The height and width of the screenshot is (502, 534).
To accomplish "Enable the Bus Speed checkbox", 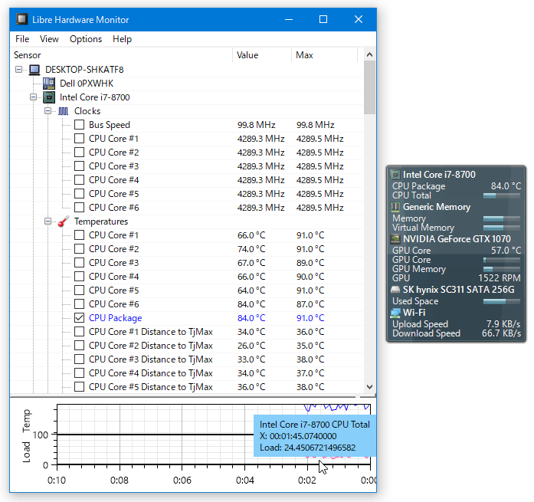I will pos(79,125).
